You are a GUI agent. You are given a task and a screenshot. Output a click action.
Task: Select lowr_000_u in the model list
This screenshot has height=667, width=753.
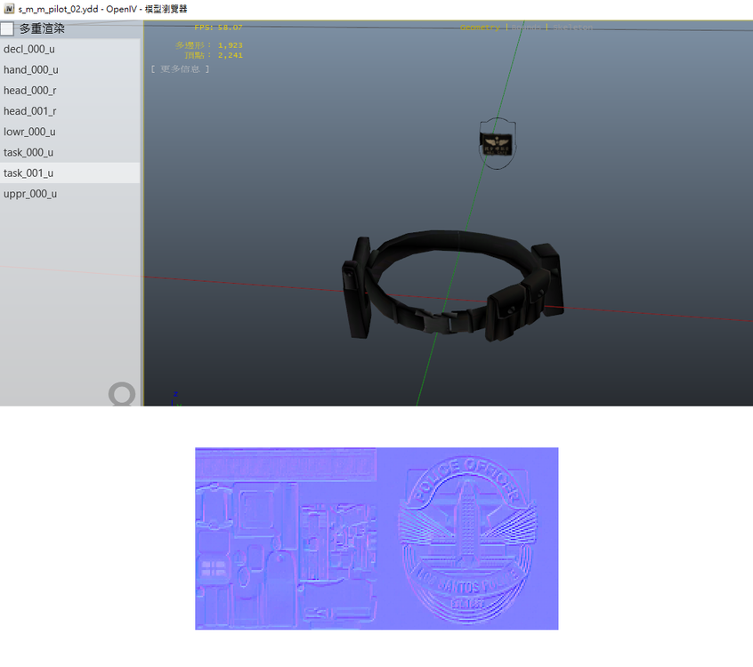[70, 132]
